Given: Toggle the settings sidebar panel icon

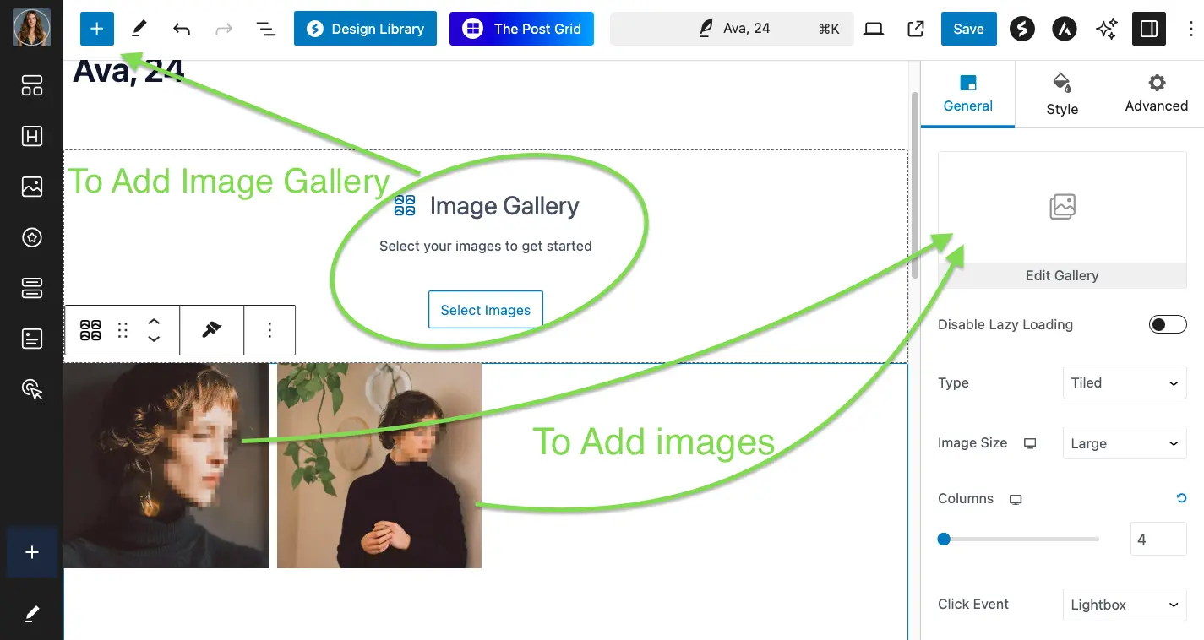Looking at the screenshot, I should pyautogui.click(x=1148, y=28).
